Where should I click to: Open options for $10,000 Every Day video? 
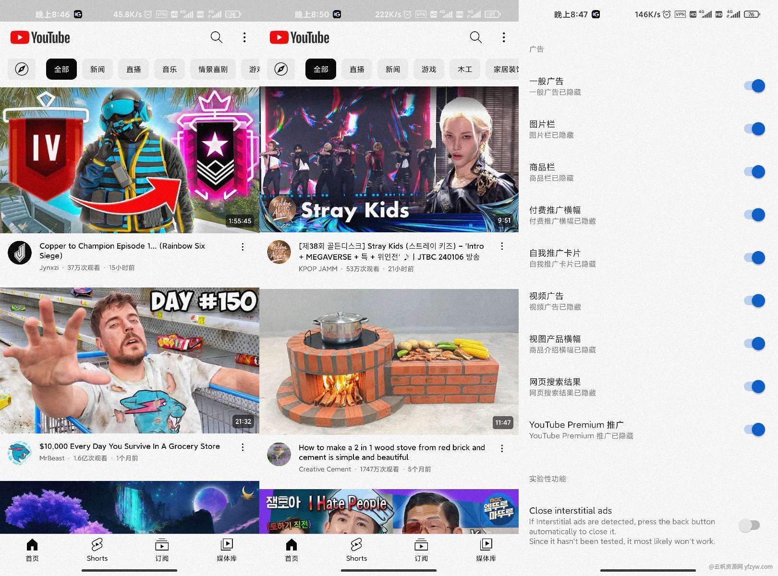point(243,447)
